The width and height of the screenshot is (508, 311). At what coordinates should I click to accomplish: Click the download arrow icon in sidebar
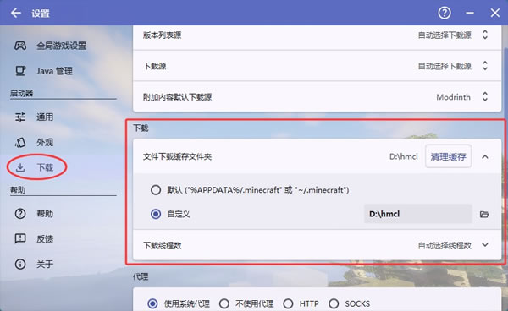point(20,167)
